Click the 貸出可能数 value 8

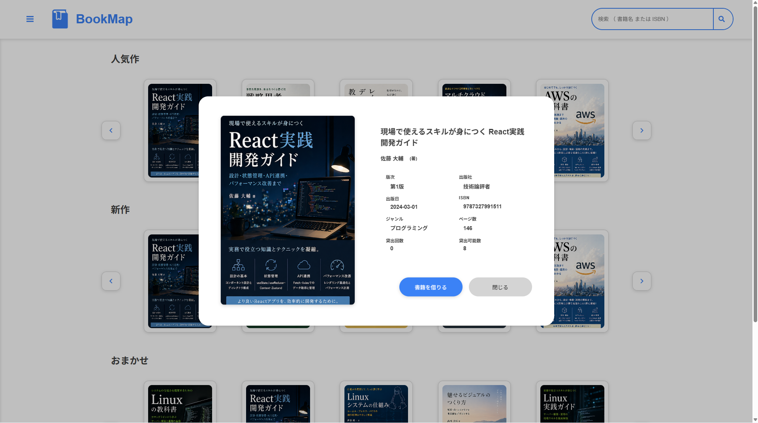click(x=465, y=248)
